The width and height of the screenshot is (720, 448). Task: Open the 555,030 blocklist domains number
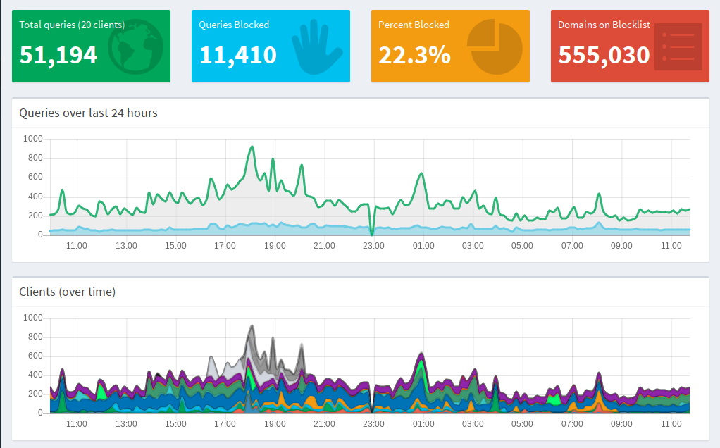pyautogui.click(x=604, y=54)
